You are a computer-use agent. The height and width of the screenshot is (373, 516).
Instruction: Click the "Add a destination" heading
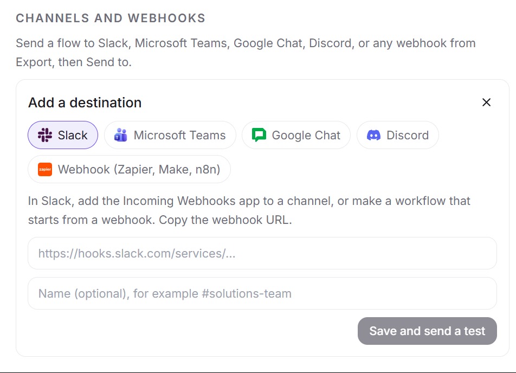tap(85, 102)
